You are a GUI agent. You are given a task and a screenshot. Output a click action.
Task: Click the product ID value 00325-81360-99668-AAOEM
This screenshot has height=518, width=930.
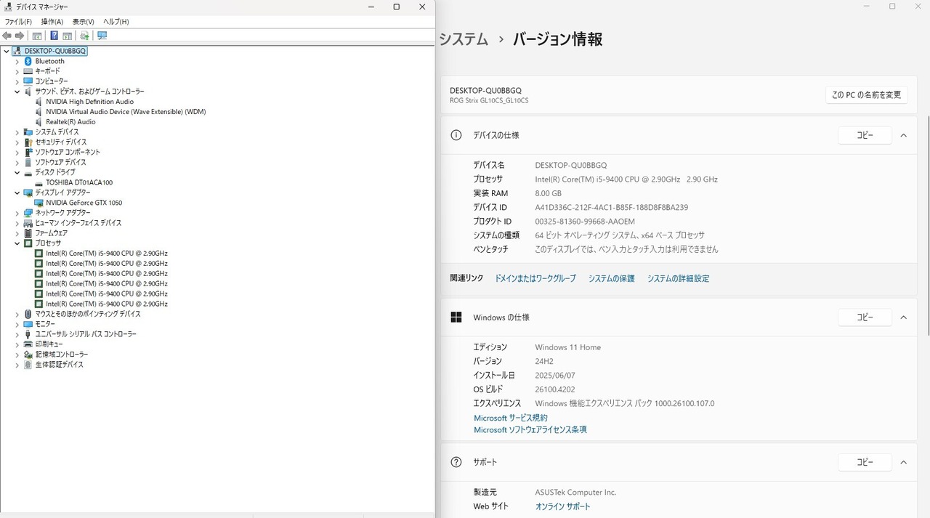point(585,222)
